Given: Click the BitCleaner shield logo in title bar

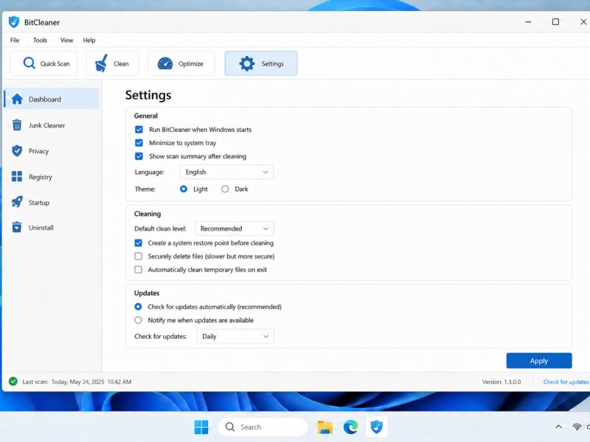Looking at the screenshot, I should coord(14,22).
